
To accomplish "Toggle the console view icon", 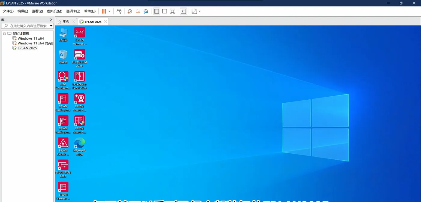I will coord(183,11).
